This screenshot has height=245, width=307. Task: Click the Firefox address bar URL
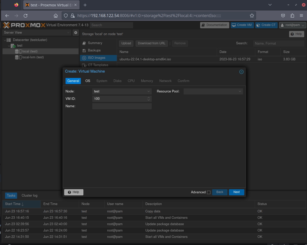point(149,16)
